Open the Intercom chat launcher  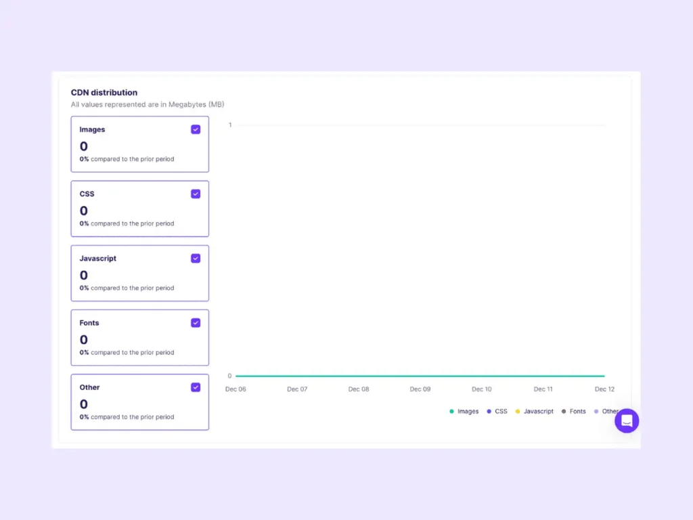pyautogui.click(x=627, y=420)
